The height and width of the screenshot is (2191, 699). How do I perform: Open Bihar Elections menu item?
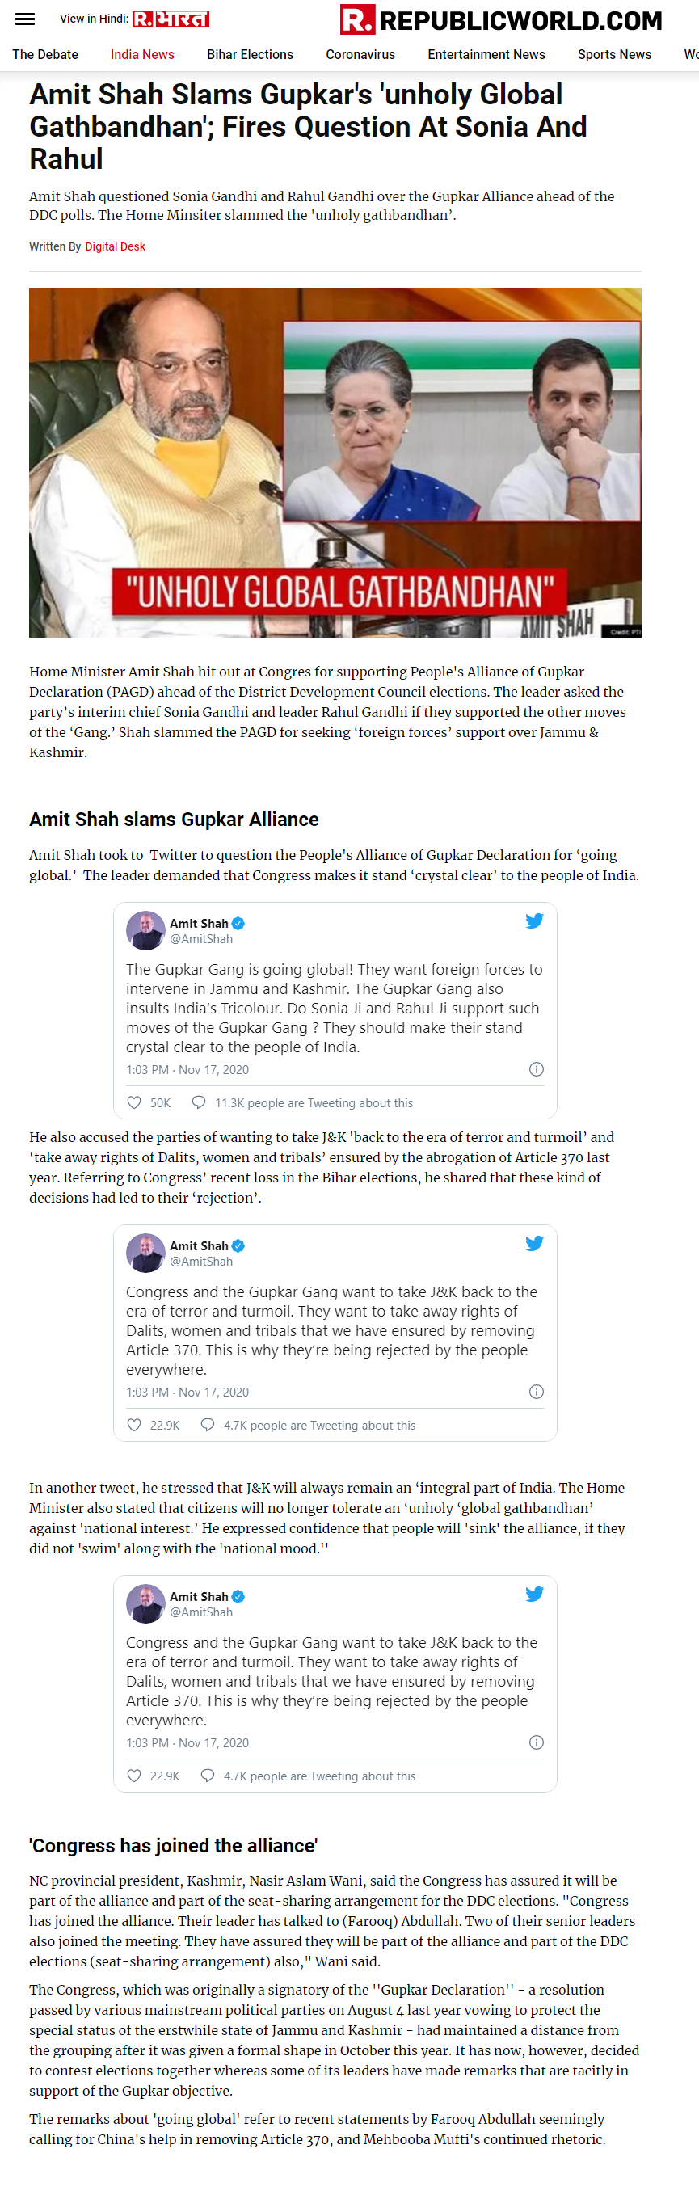(250, 54)
